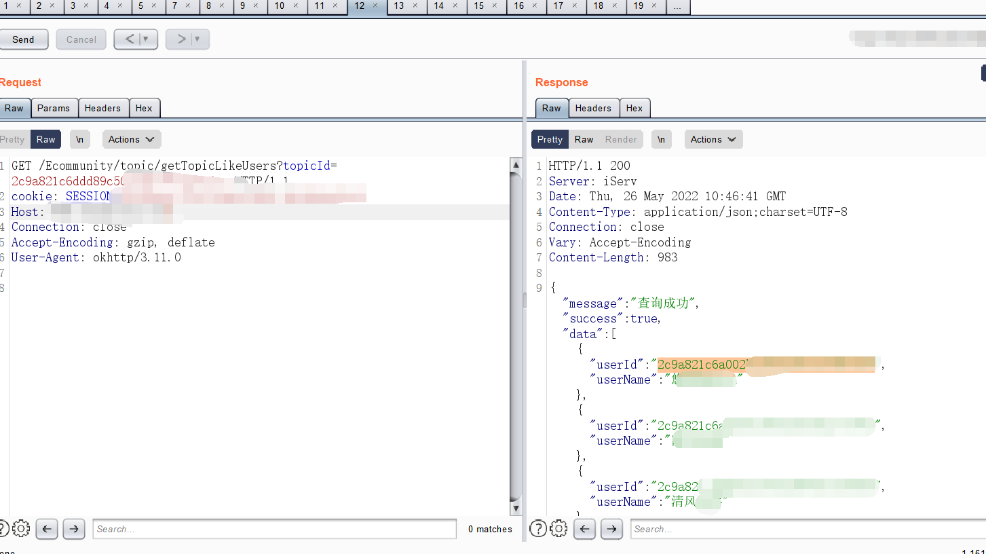Switch request view to Pretty

tap(12, 139)
